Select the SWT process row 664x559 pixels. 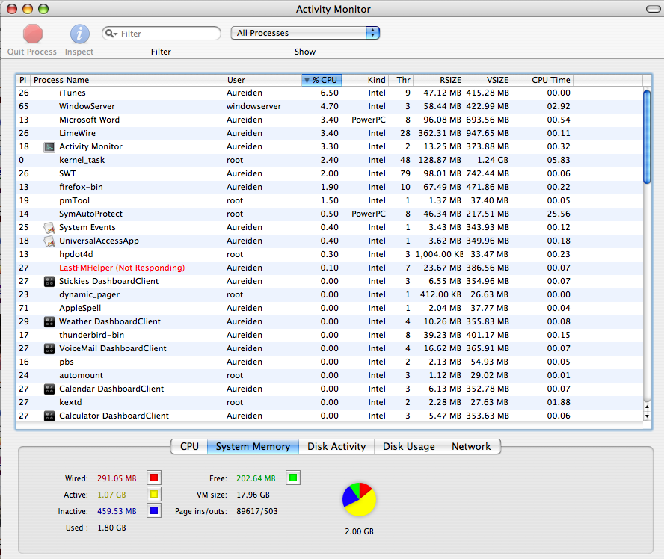click(x=330, y=173)
